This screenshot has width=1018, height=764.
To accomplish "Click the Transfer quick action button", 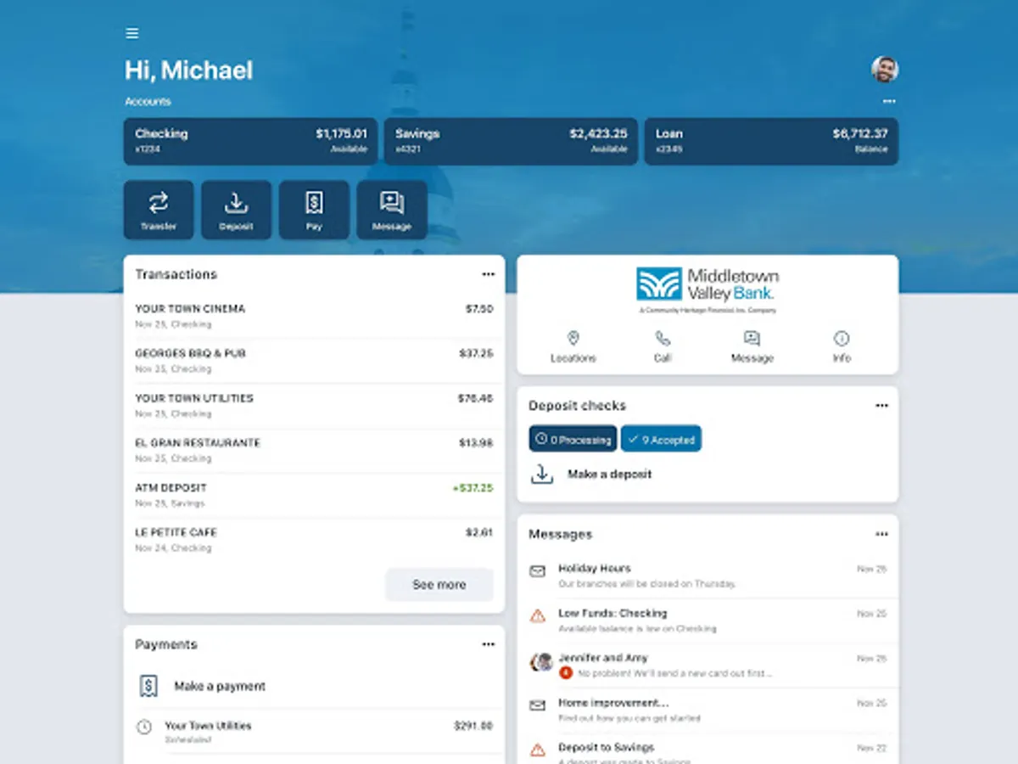I will click(x=159, y=210).
